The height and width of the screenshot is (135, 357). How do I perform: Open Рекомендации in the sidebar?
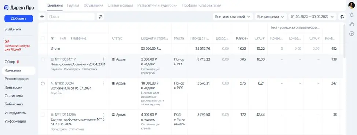click(x=16, y=79)
